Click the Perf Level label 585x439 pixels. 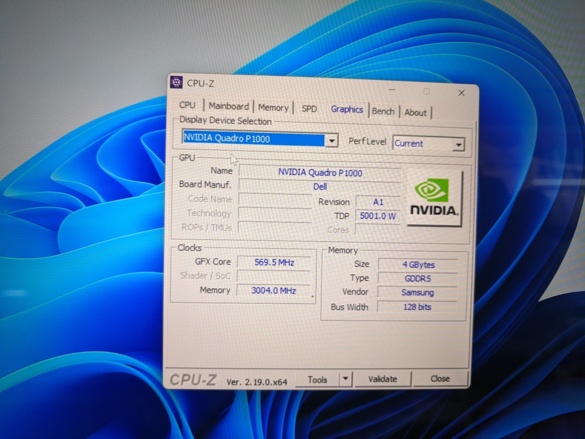pyautogui.click(x=367, y=141)
